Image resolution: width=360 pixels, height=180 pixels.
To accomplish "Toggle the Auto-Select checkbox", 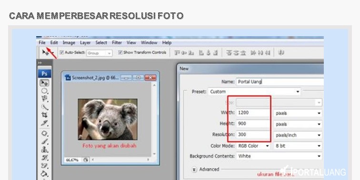I will pyautogui.click(x=61, y=52).
